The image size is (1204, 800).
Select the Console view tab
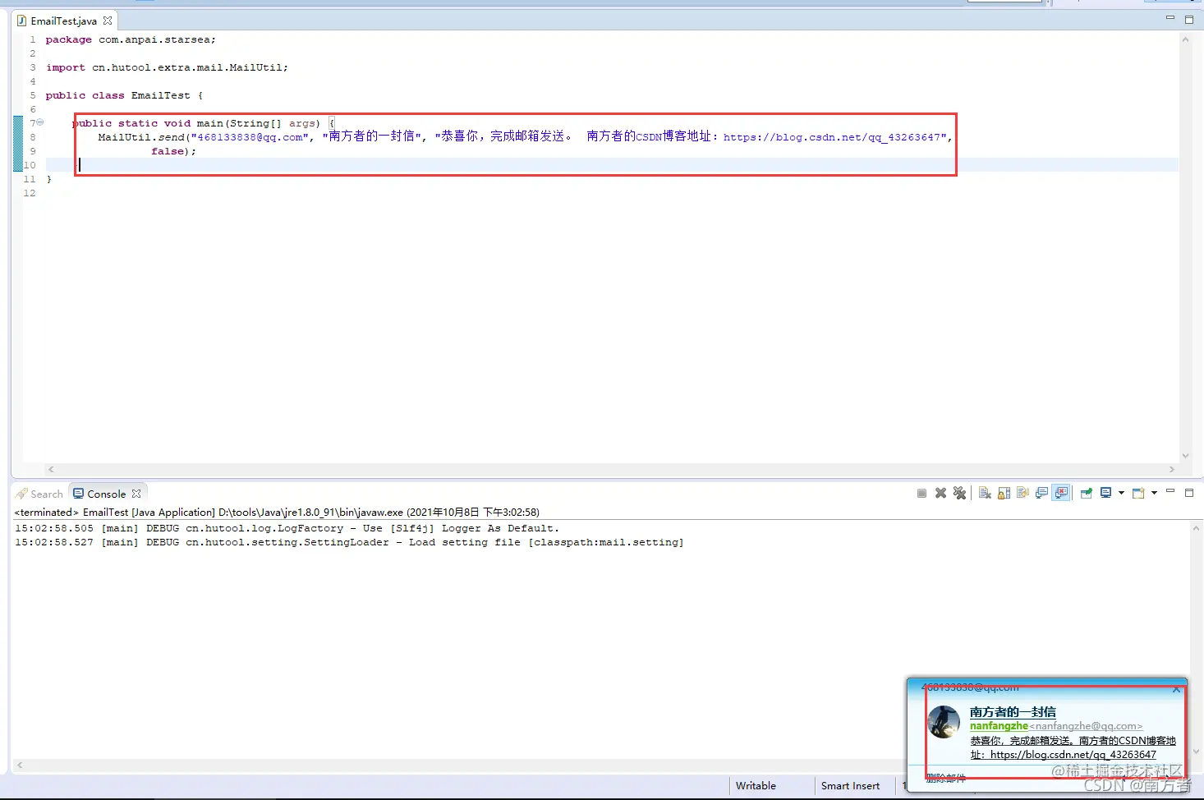(107, 494)
